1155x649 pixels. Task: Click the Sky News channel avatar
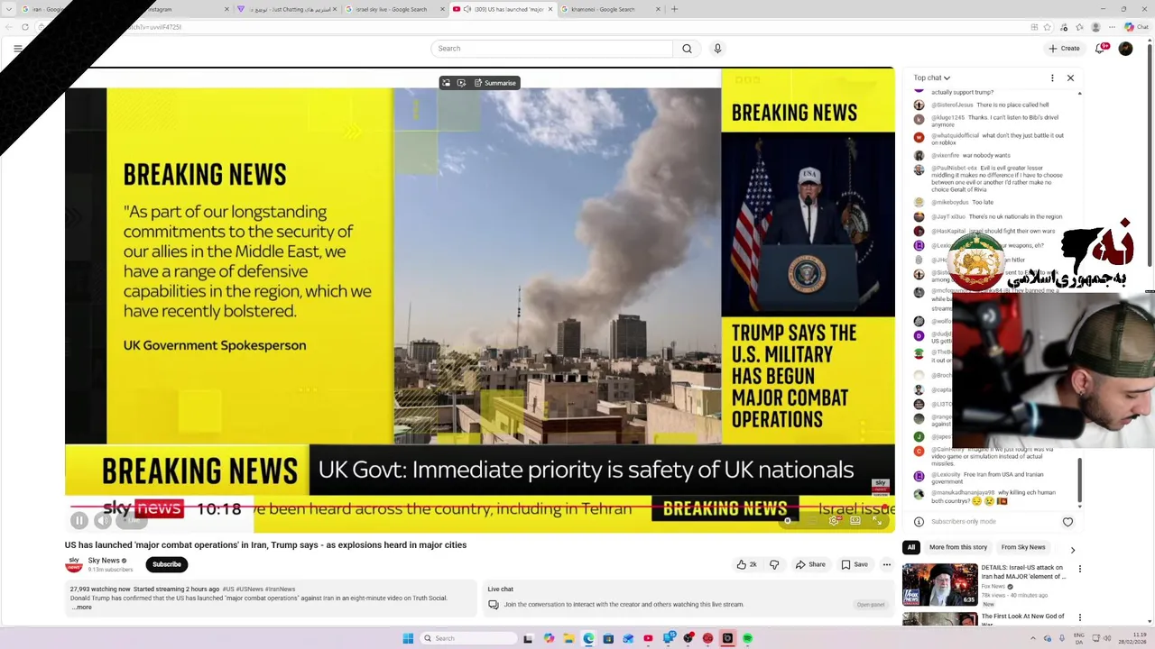(74, 564)
